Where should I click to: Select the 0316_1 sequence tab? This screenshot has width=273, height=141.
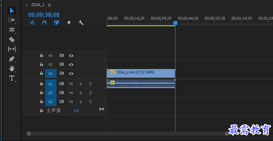(38, 5)
